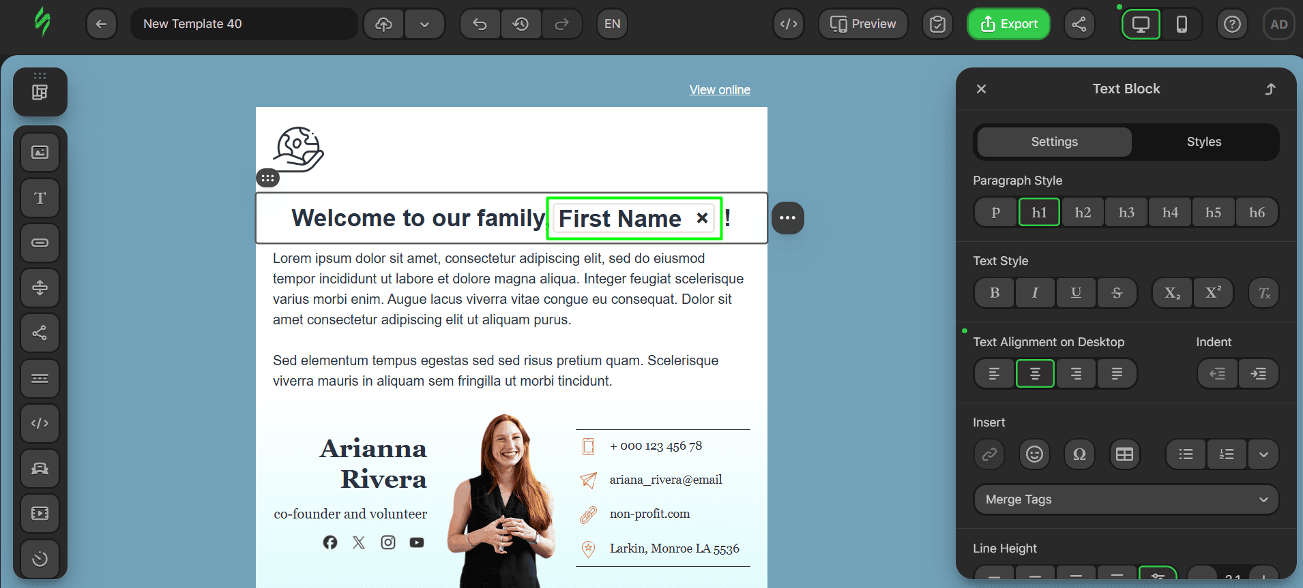Viewport: 1303px width, 588px height.
Task: Toggle strikethrough text style
Action: (x=1117, y=293)
